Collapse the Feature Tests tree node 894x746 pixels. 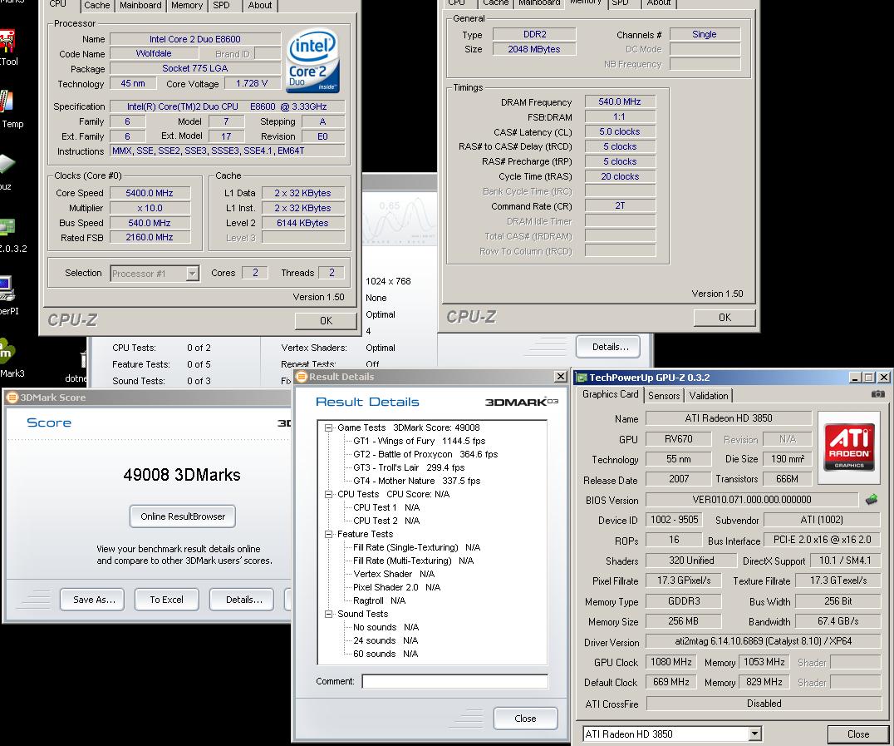(328, 534)
